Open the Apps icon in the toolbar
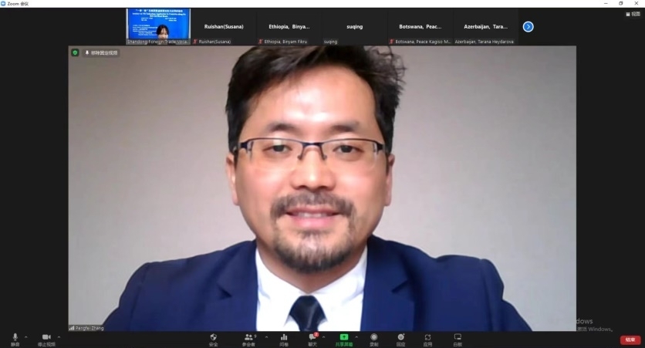The height and width of the screenshot is (348, 645). click(427, 338)
